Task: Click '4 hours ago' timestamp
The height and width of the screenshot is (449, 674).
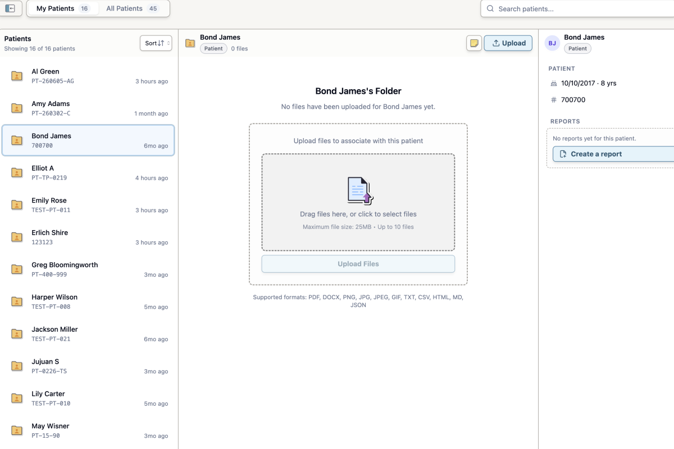Action: pyautogui.click(x=152, y=178)
